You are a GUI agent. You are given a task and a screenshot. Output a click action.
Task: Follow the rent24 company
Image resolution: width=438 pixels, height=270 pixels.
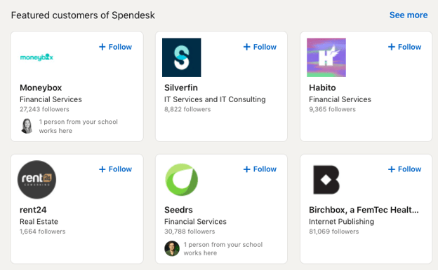point(115,169)
